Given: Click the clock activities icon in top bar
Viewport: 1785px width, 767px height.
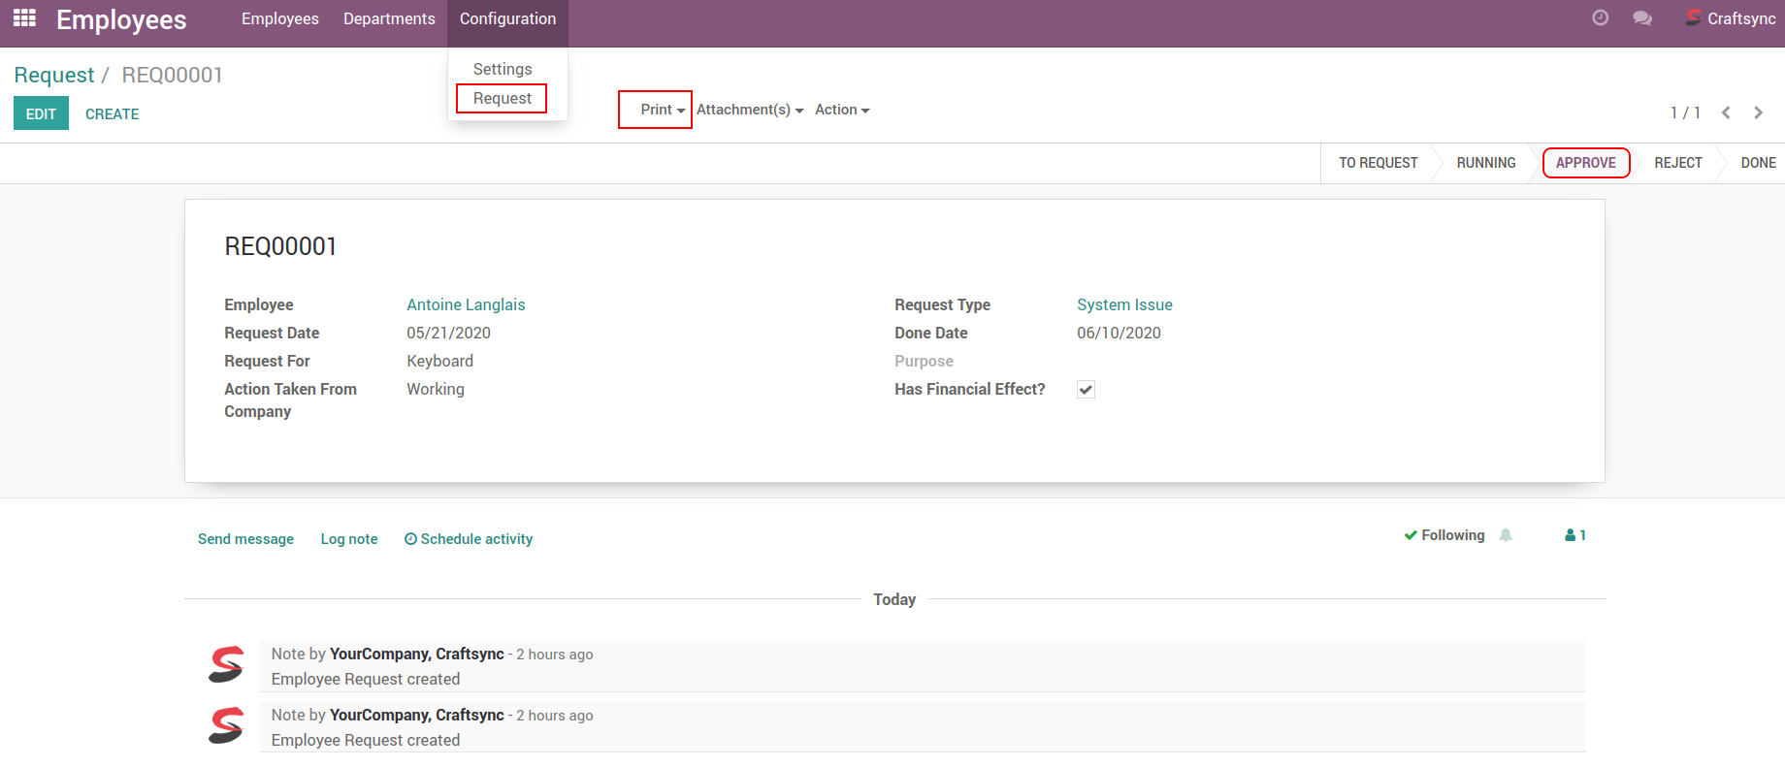Looking at the screenshot, I should pos(1601,18).
